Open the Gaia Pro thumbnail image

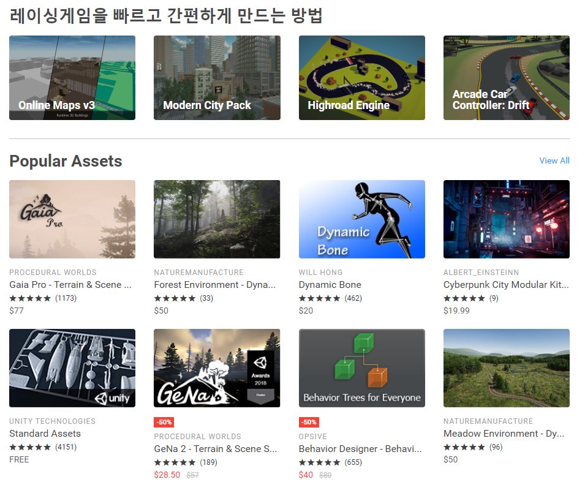(72, 219)
